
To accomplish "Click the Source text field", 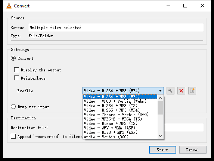I will coord(116,28).
